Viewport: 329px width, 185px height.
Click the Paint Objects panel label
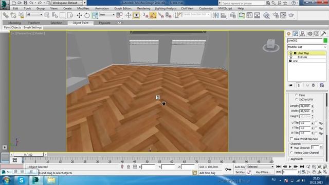coord(12,27)
